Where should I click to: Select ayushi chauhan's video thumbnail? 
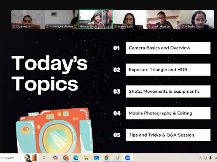tap(163, 19)
